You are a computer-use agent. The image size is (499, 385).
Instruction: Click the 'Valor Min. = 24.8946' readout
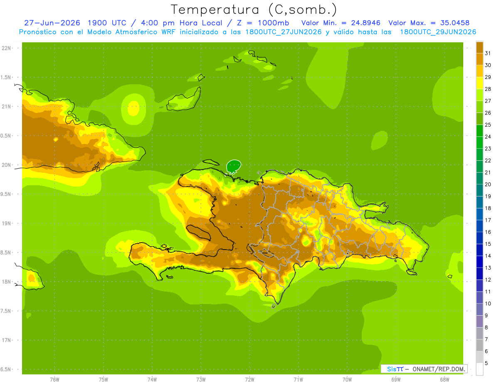[341, 23]
